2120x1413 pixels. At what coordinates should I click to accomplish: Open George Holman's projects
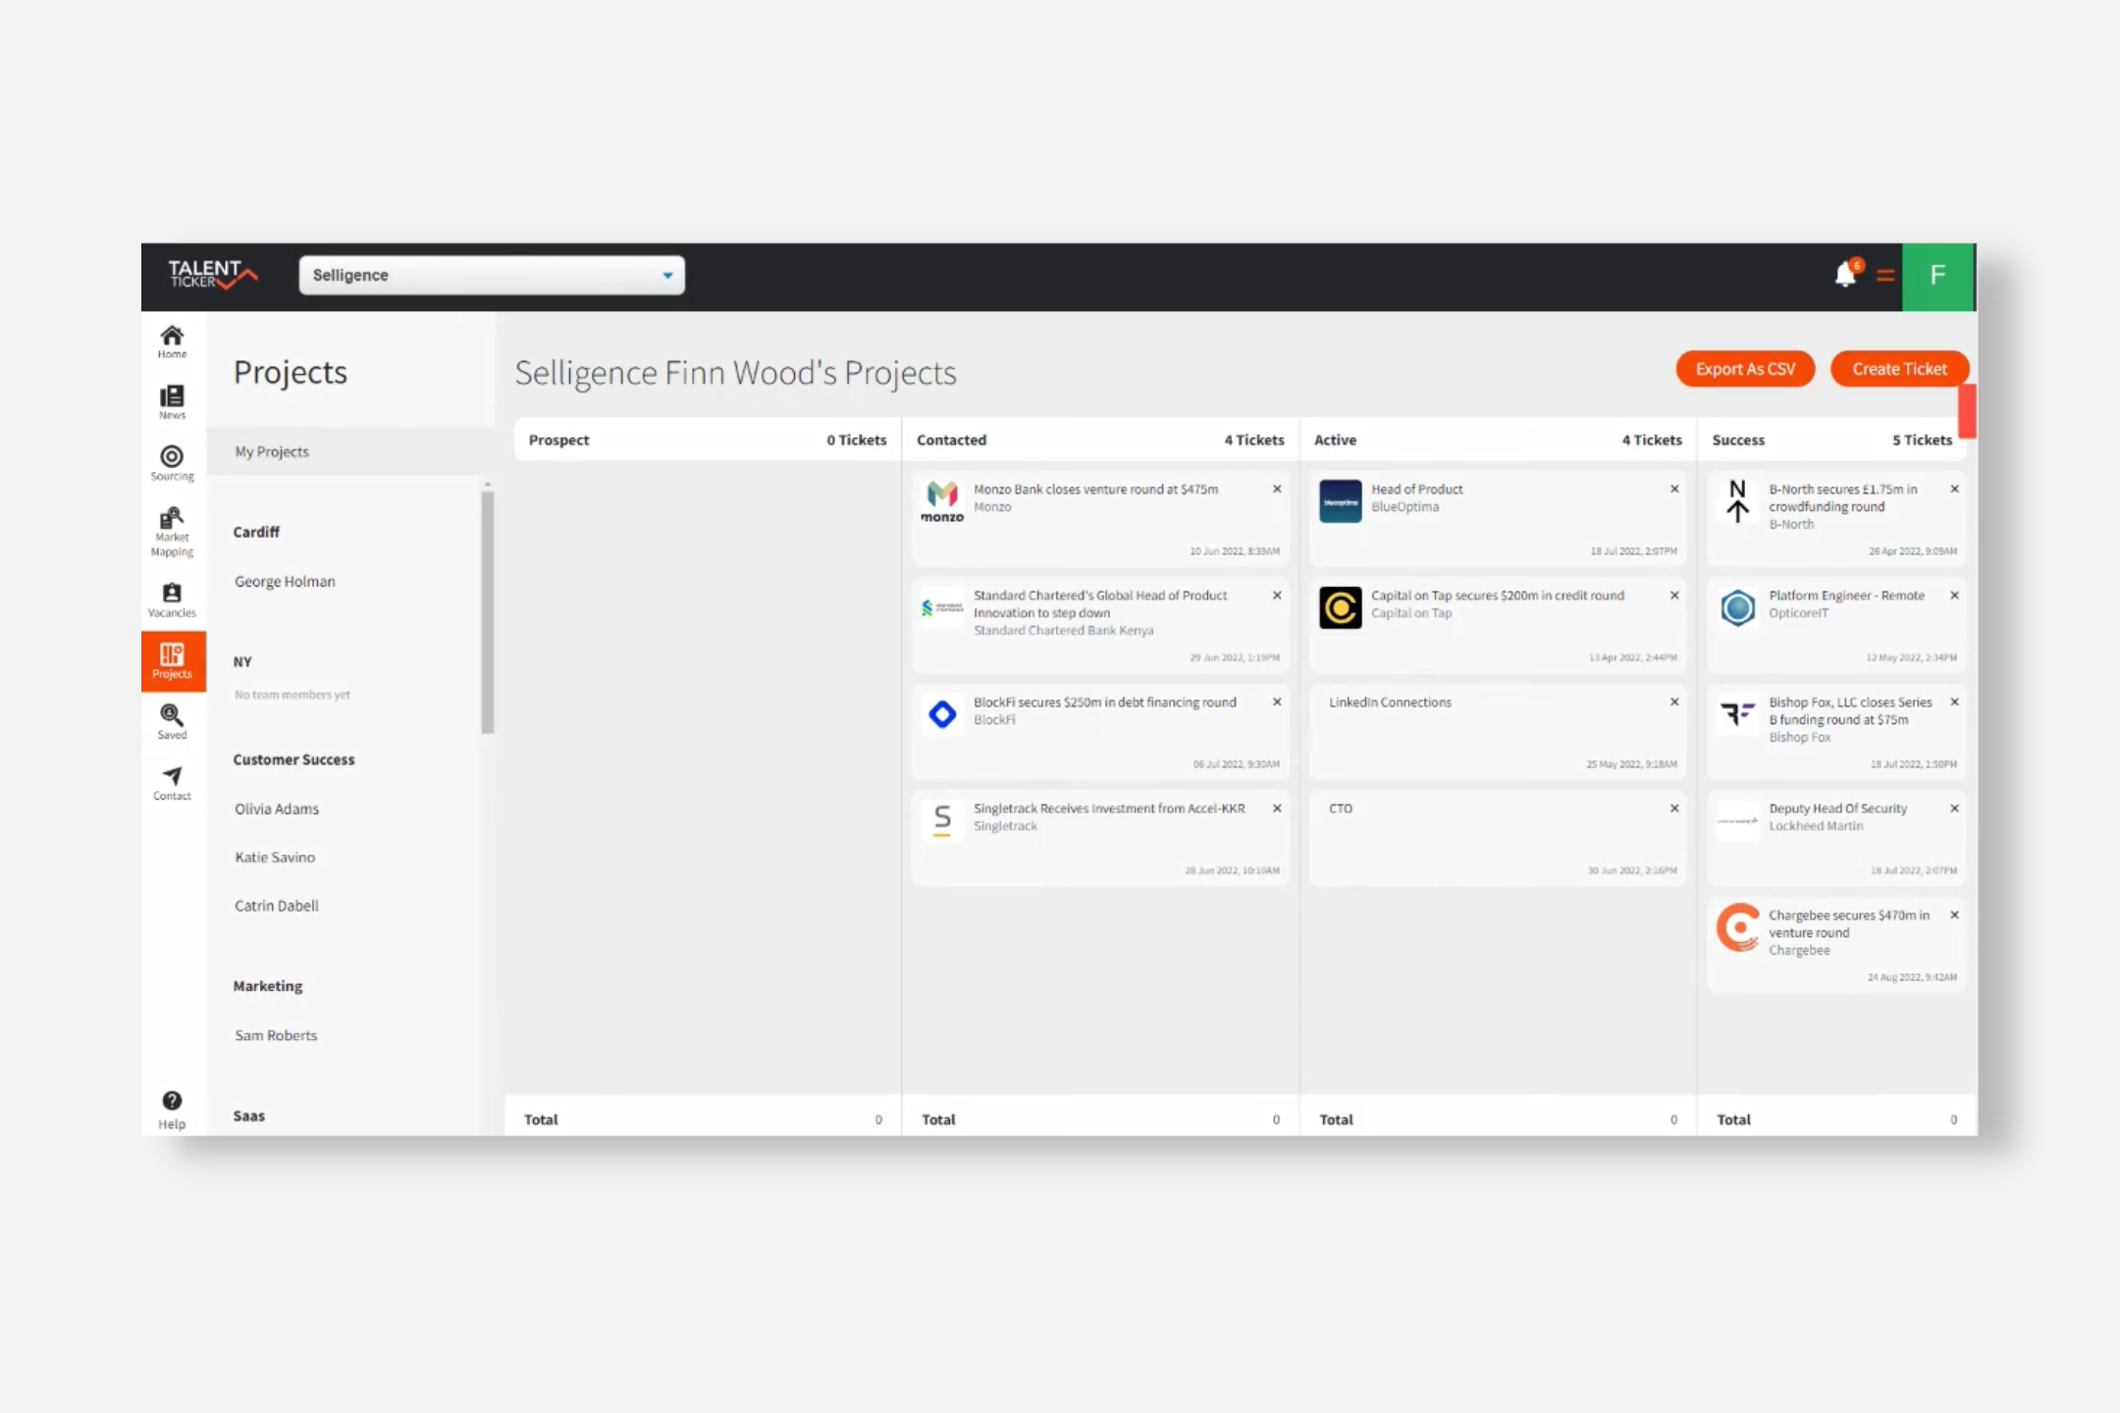click(285, 581)
